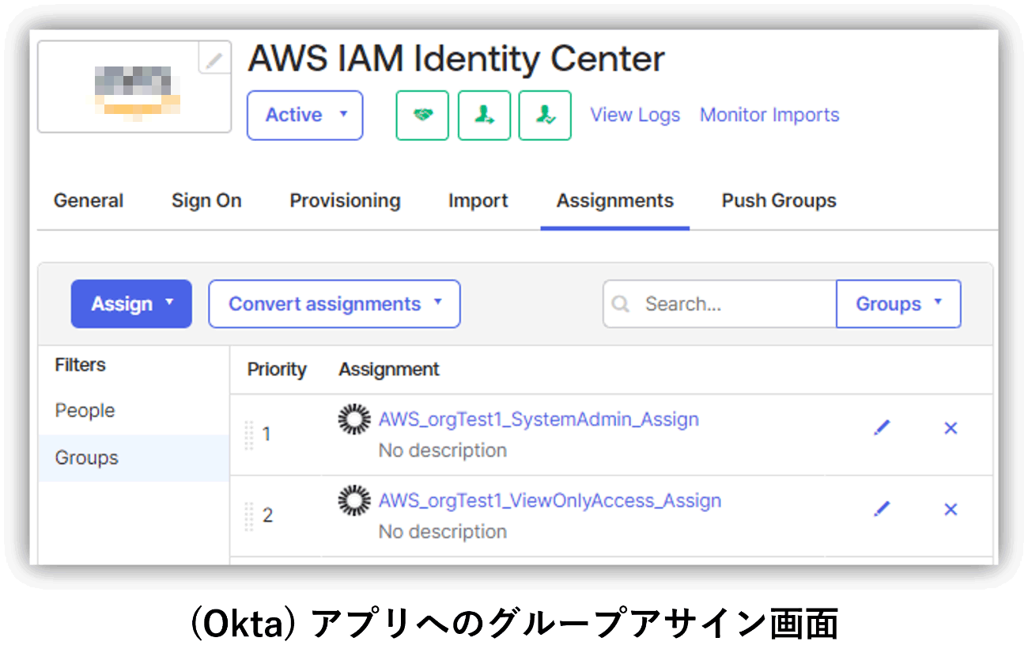This screenshot has height=668, width=1028.
Task: Grab the drag handle for priority 2
Action: coord(248,516)
